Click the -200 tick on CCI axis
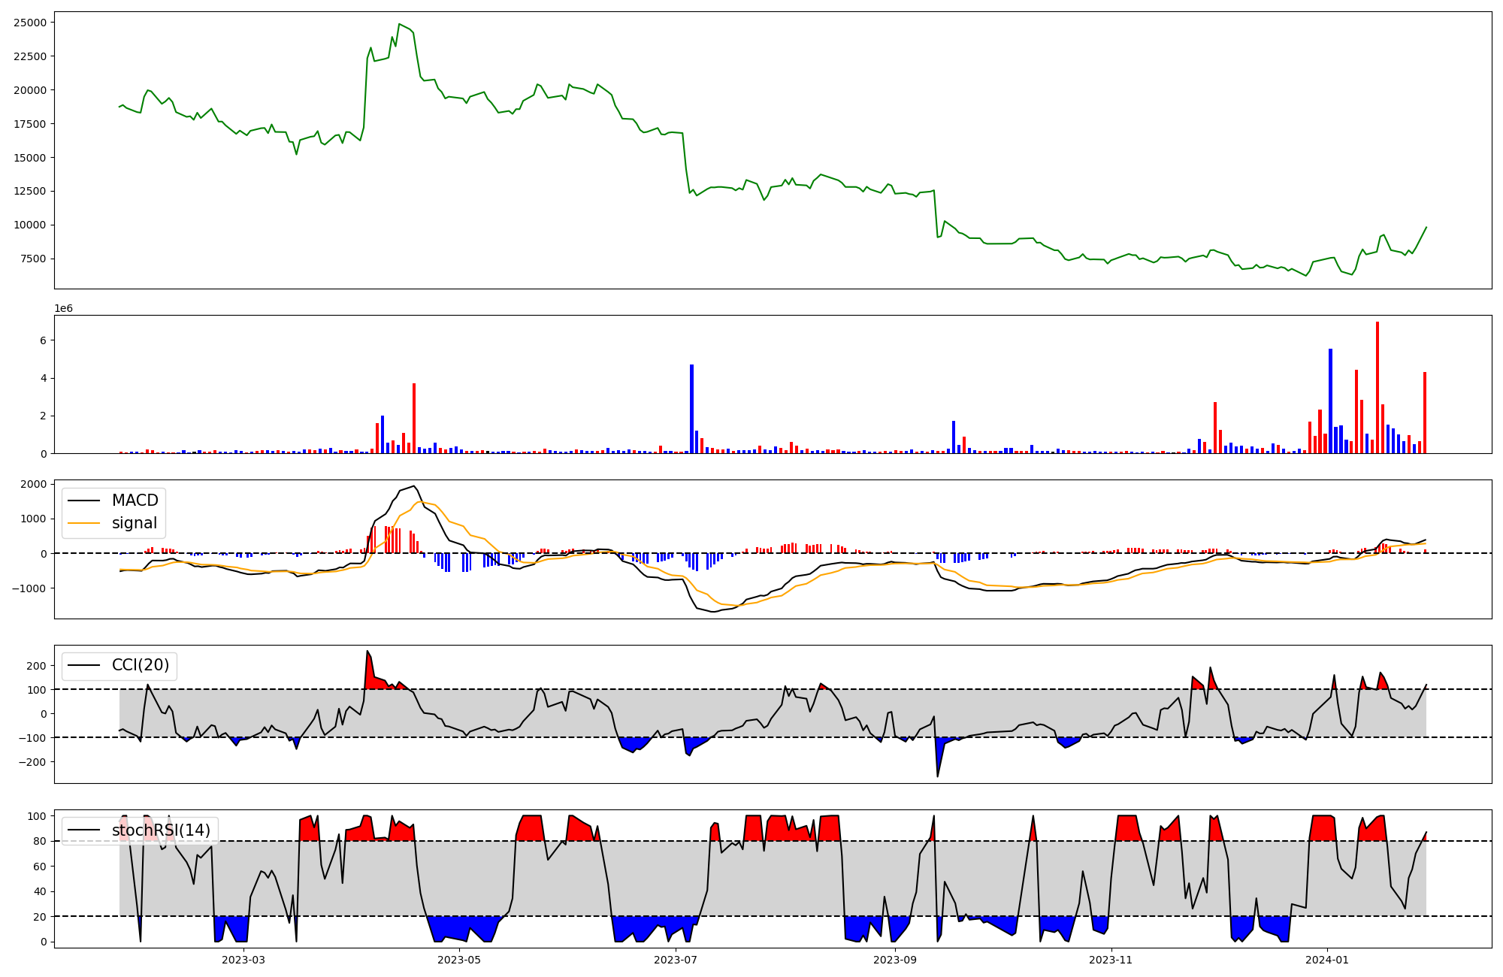Image resolution: width=1503 pixels, height=977 pixels. [33, 761]
